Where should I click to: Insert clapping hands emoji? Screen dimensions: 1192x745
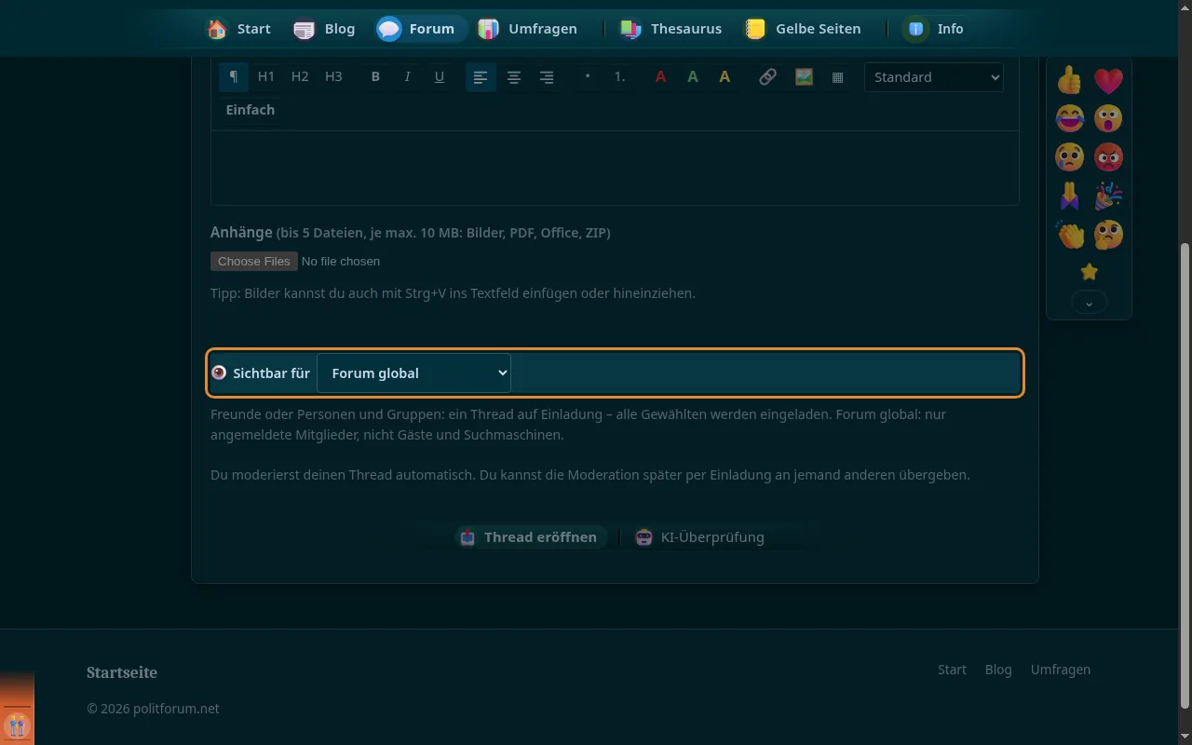[x=1070, y=234]
